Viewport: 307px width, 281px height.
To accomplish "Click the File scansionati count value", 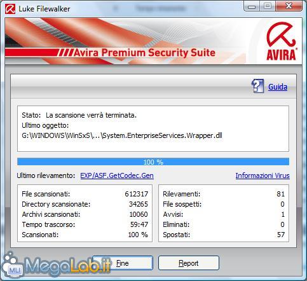I will (136, 194).
